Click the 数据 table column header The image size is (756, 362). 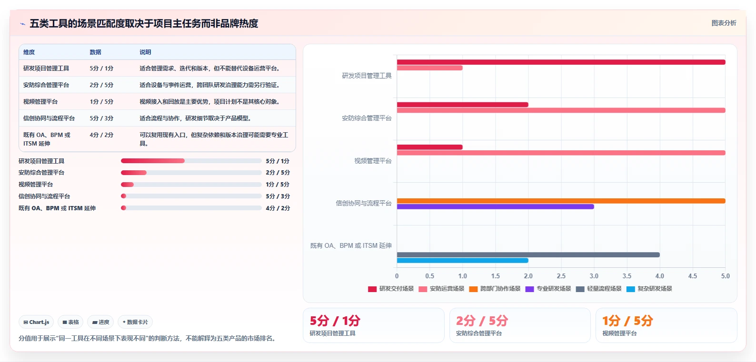[x=96, y=52]
